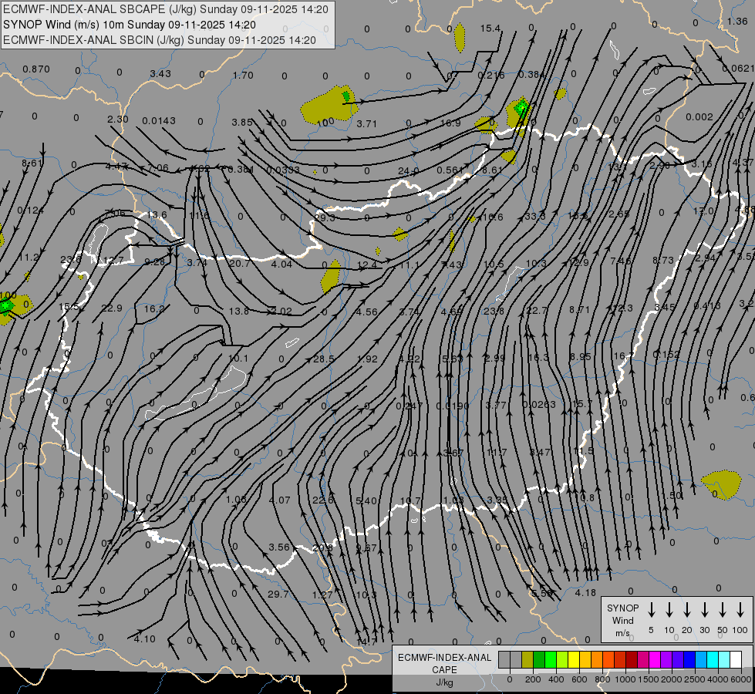The image size is (755, 694).
Task: Pick the olive CAPE legend swatch
Action: coord(527,659)
